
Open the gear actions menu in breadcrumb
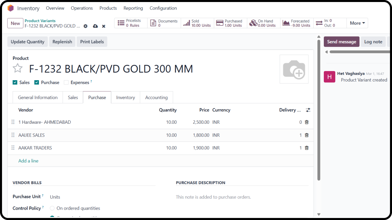85,26
